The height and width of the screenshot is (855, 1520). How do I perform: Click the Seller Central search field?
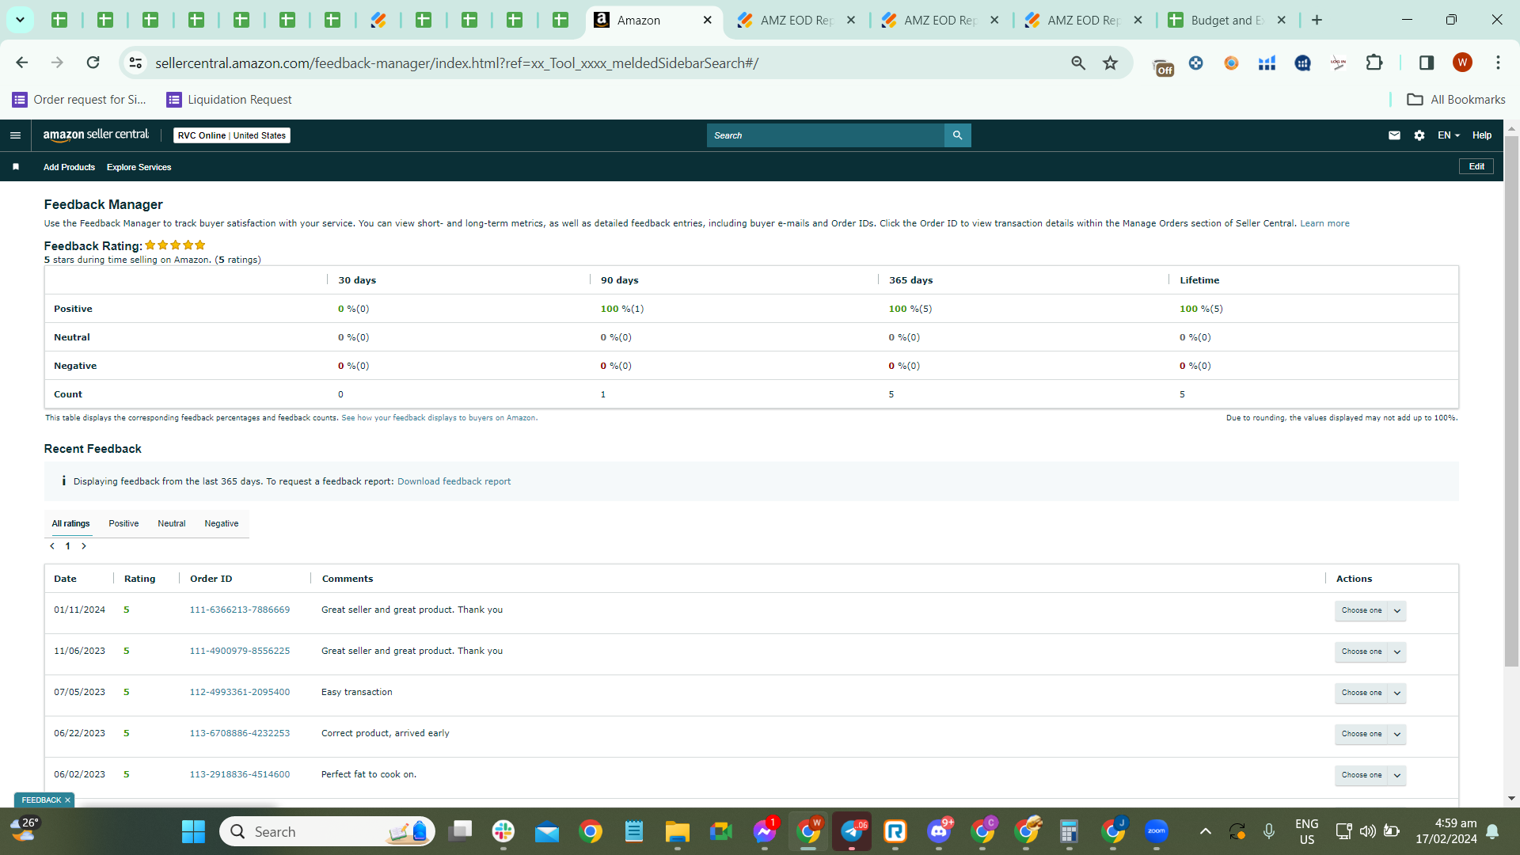pos(826,135)
